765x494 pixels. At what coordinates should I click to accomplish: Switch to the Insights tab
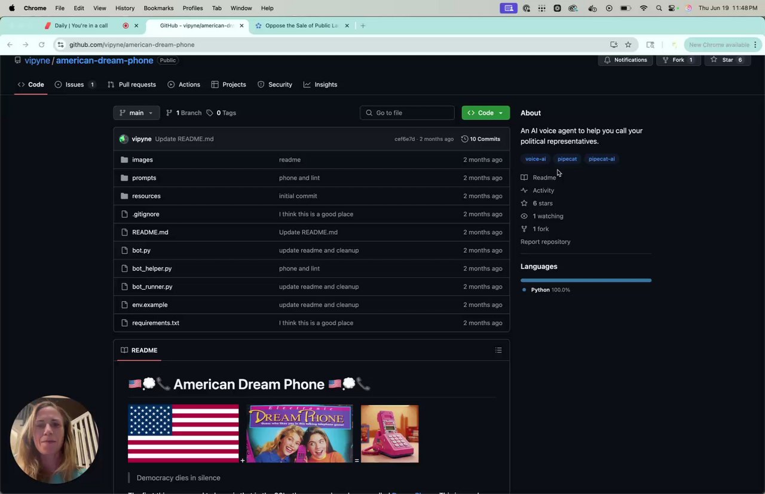(x=320, y=85)
